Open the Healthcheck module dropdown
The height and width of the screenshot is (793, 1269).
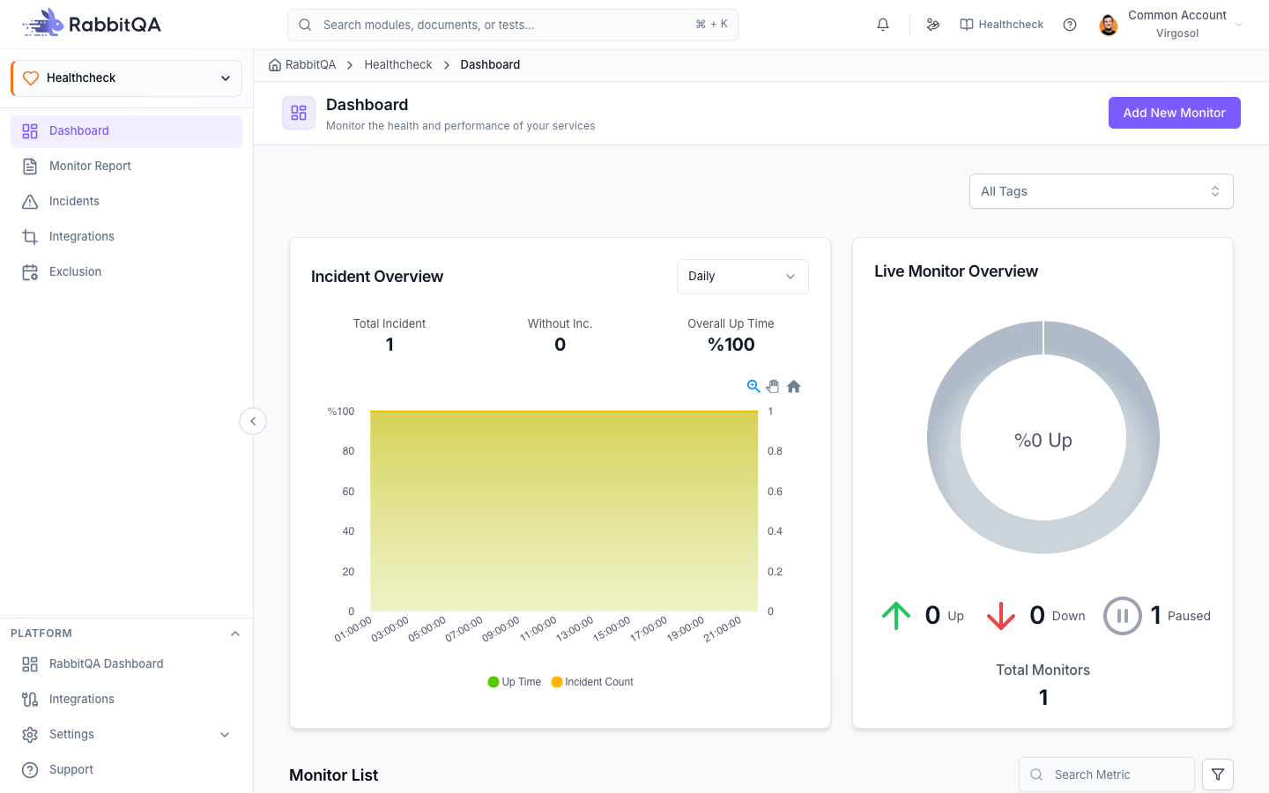point(126,78)
